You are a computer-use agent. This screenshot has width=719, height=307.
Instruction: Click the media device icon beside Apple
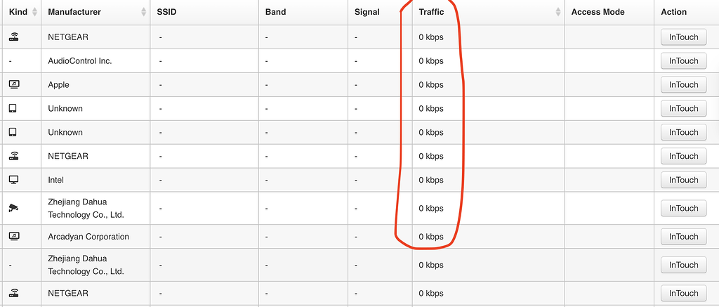14,84
